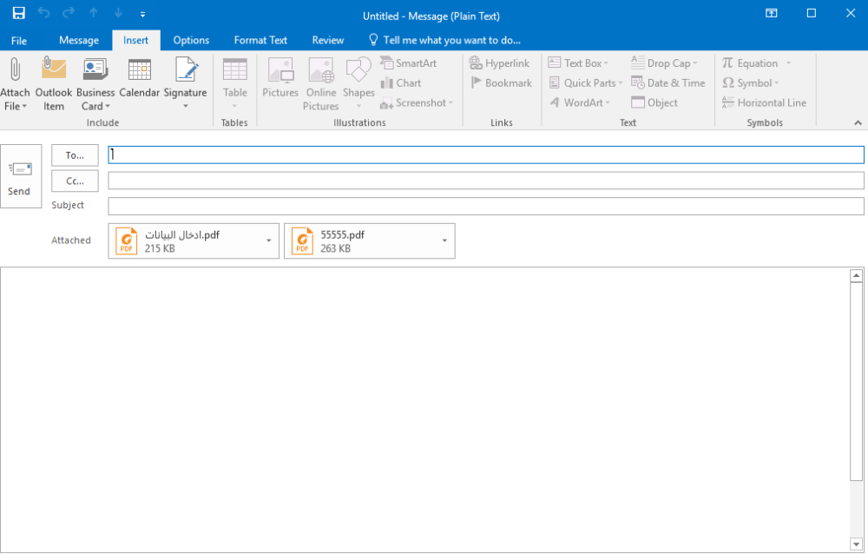Insert a Calendar

tap(139, 77)
